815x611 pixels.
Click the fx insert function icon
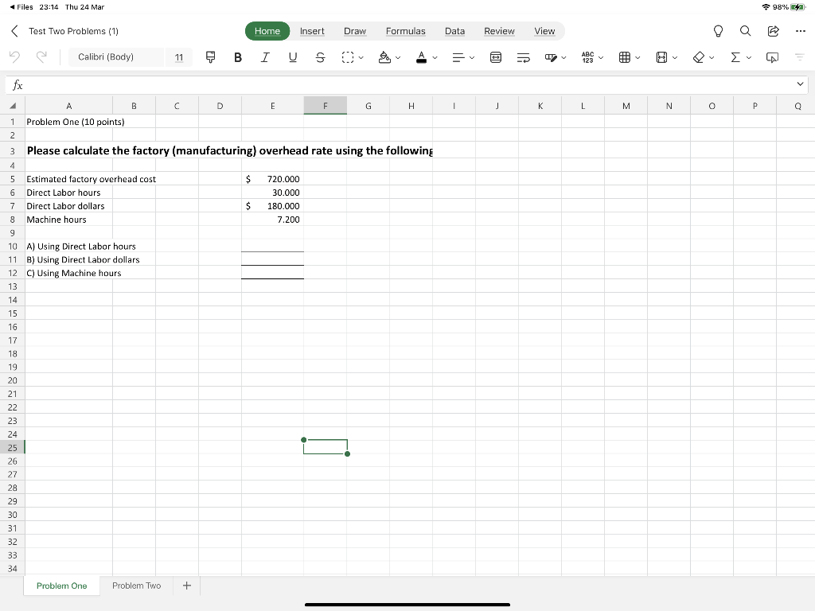pos(18,84)
